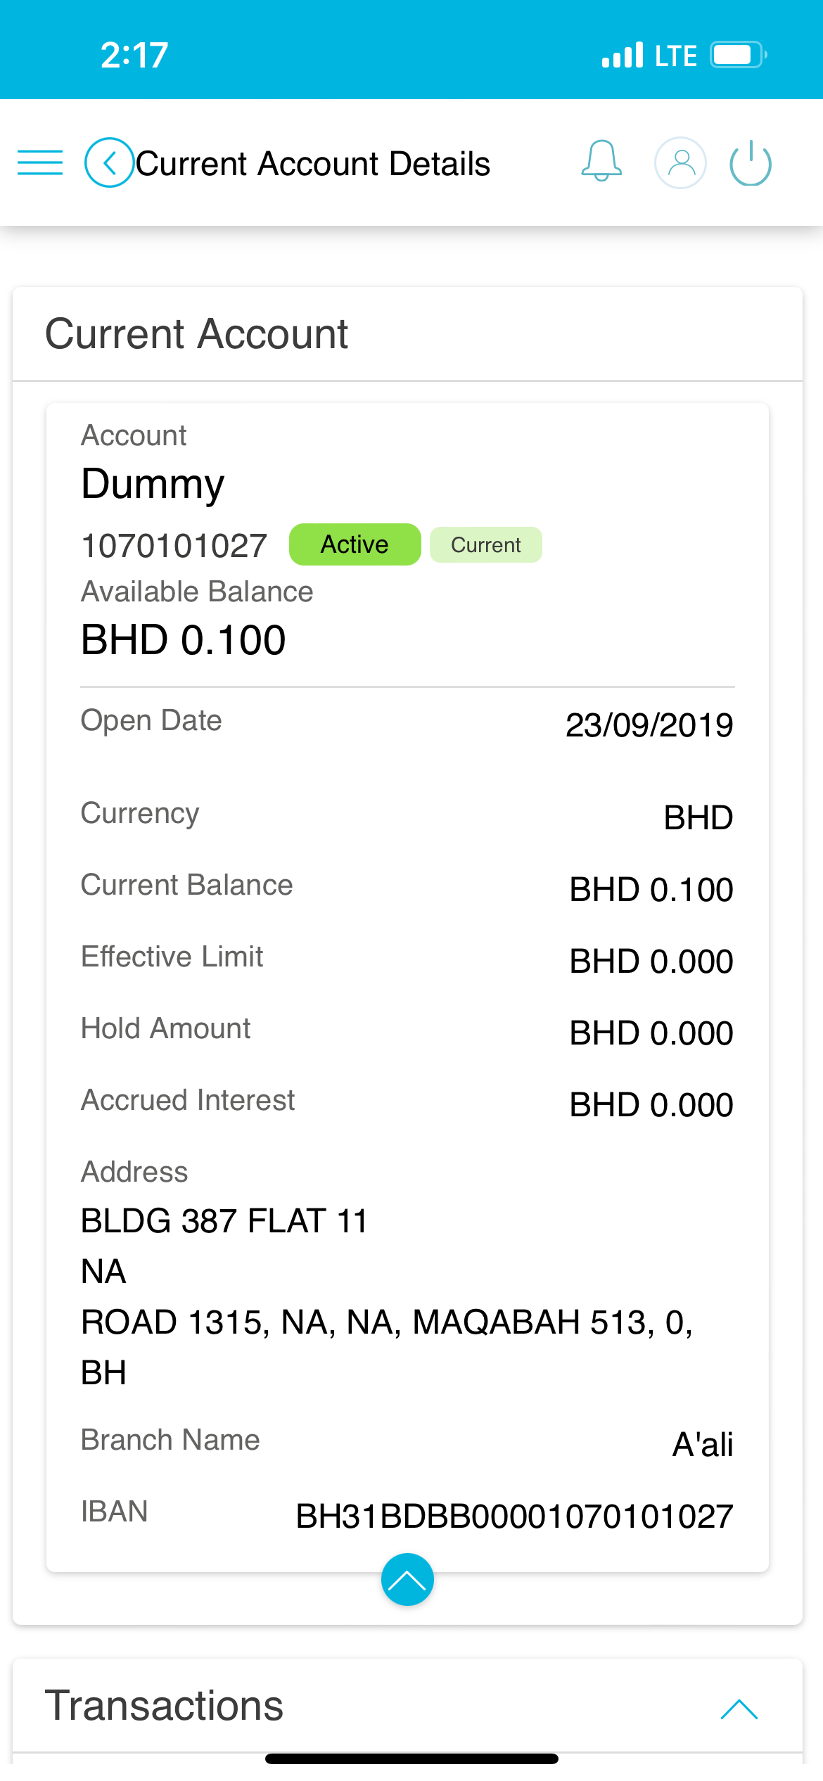Viewport: 823px width, 1781px height.
Task: Tap the battery status icon
Action: [x=738, y=55]
